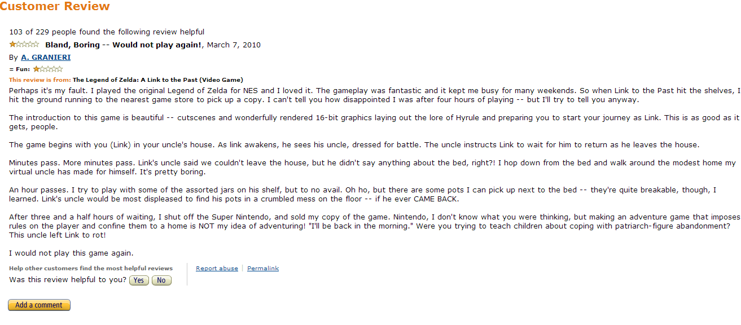Click the review date March 7, 2010
The height and width of the screenshot is (325, 741).
coord(234,45)
